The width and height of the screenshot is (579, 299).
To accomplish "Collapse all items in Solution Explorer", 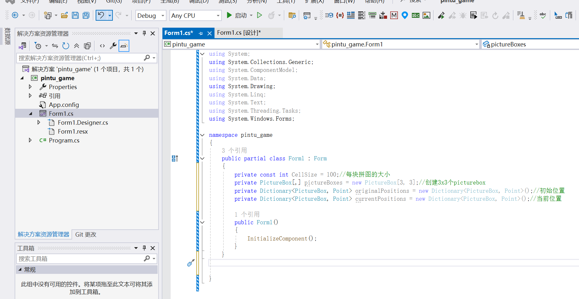I will pyautogui.click(x=77, y=46).
